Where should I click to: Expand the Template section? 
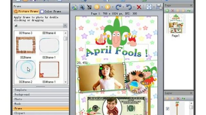(41, 90)
